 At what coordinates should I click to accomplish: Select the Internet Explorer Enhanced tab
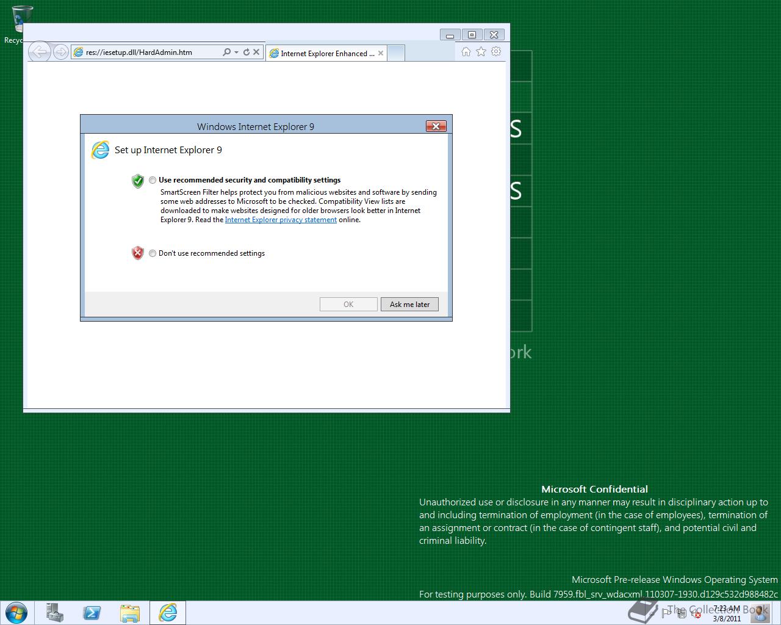[x=327, y=53]
